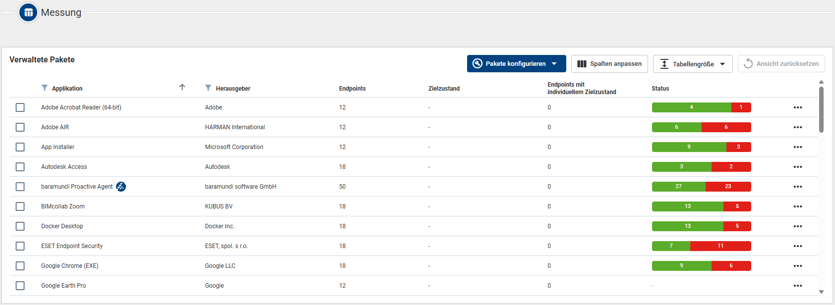This screenshot has height=305, width=835.
Task: Click the Status column header
Action: click(x=660, y=89)
